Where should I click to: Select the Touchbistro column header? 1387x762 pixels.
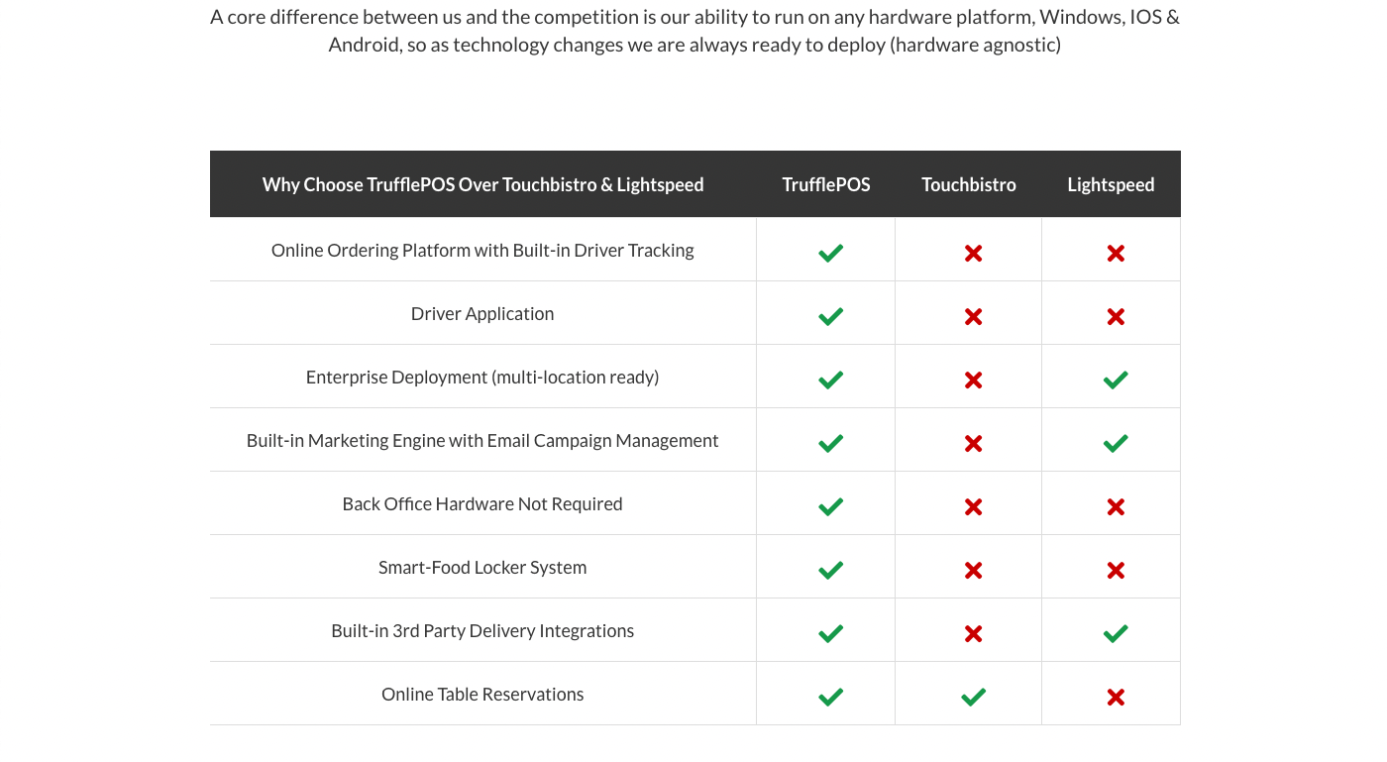tap(969, 184)
